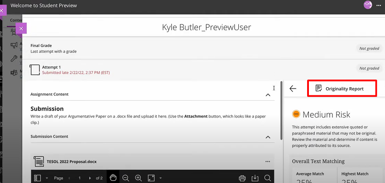Open the three-dot menu in top bar
The image size is (385, 183).
tap(379, 5)
